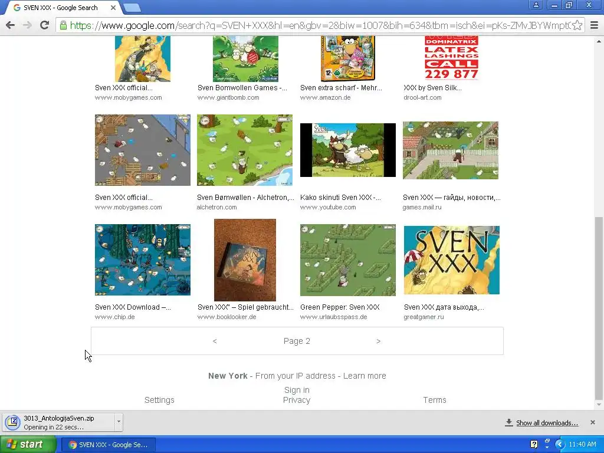Screen dimensions: 604x453
Task: Click the 'Green Pepper: Sven XXX' caption
Action: pos(340,307)
